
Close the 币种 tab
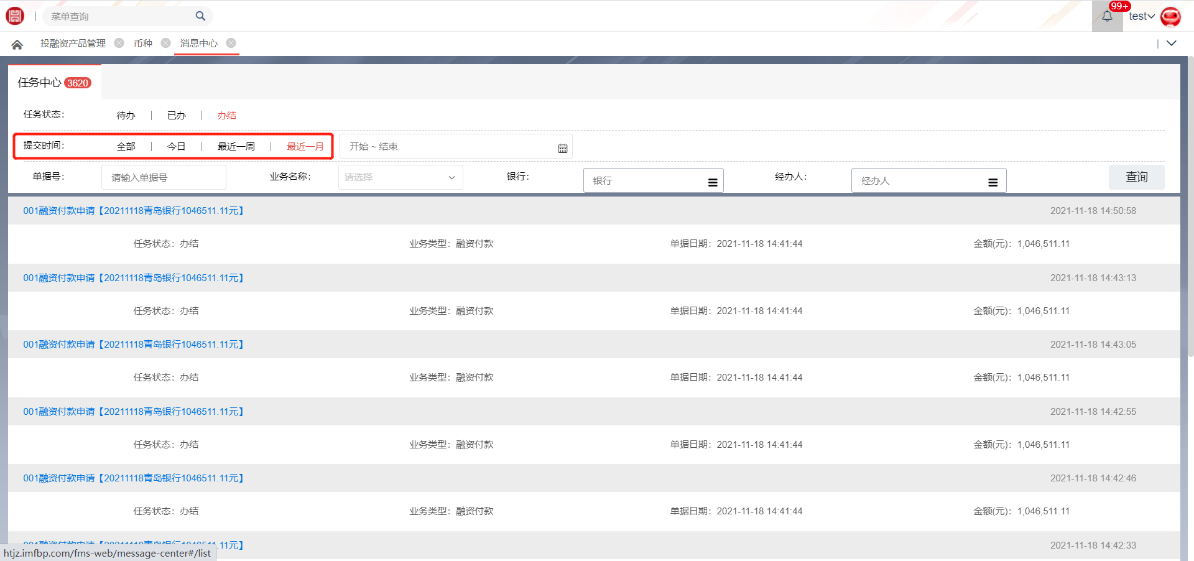tap(165, 43)
